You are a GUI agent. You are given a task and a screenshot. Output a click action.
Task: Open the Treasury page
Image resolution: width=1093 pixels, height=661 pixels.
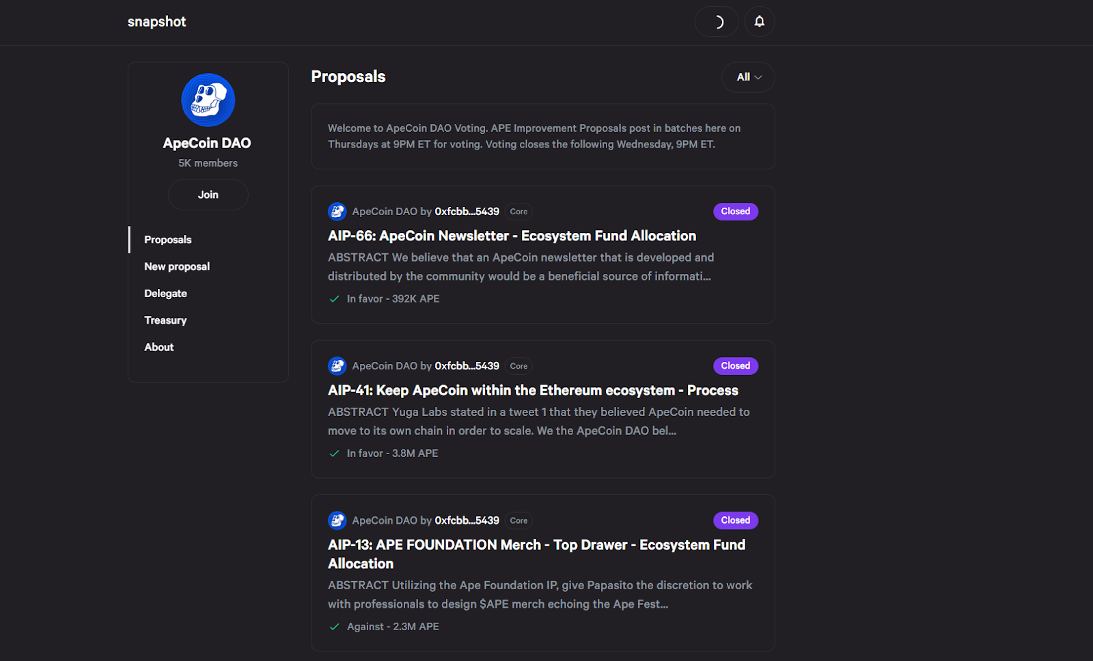click(x=165, y=320)
